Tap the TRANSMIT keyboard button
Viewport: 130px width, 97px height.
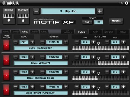point(23,16)
